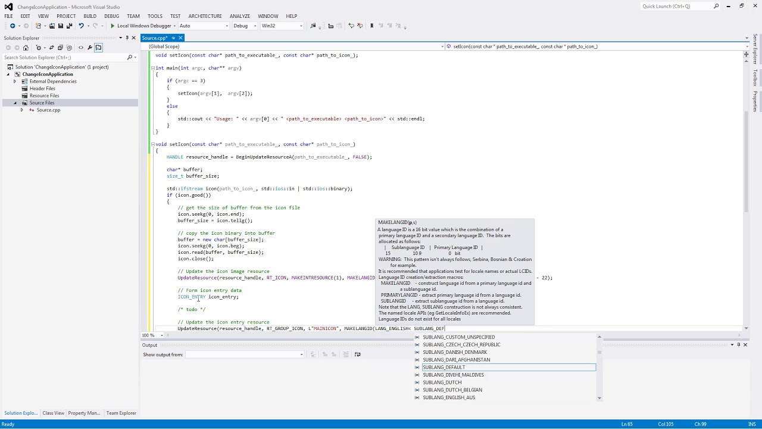Close the Solution Explorer panel
The image size is (762, 429).
click(x=133, y=38)
